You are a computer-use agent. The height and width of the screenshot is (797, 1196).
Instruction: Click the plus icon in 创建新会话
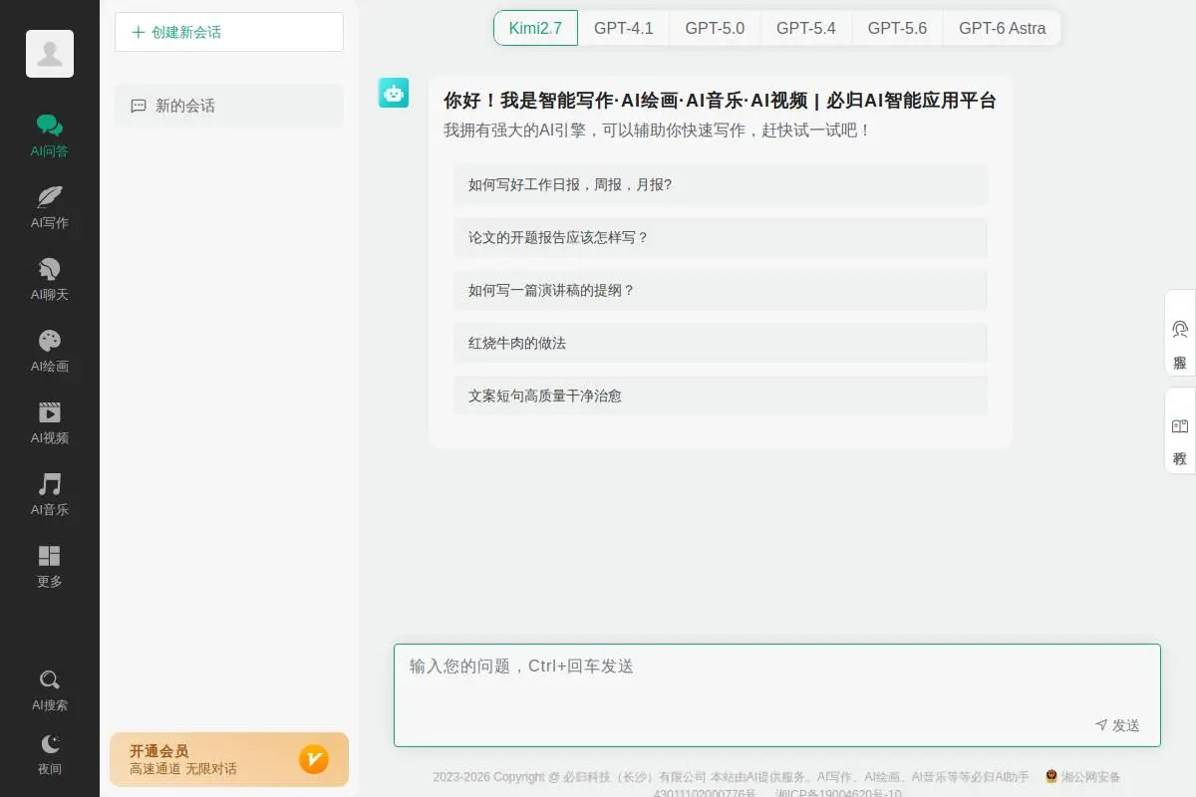pyautogui.click(x=139, y=32)
